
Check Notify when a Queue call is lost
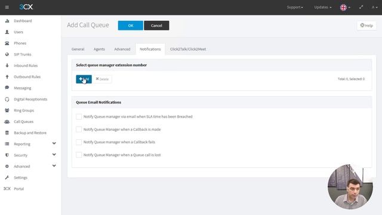(x=79, y=155)
